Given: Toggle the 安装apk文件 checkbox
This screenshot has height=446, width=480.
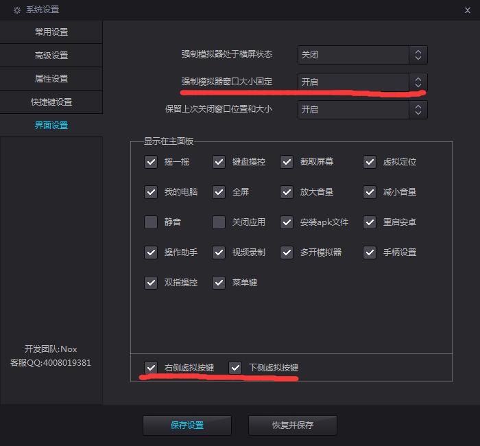Looking at the screenshot, I should [287, 222].
